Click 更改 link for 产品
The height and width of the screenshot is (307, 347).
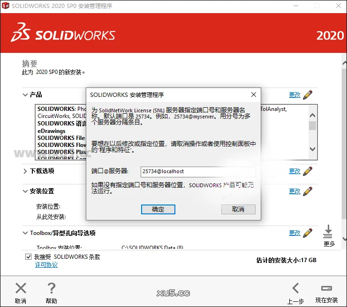coord(294,95)
